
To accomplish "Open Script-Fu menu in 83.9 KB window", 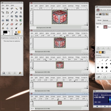I will coord(84,33).
